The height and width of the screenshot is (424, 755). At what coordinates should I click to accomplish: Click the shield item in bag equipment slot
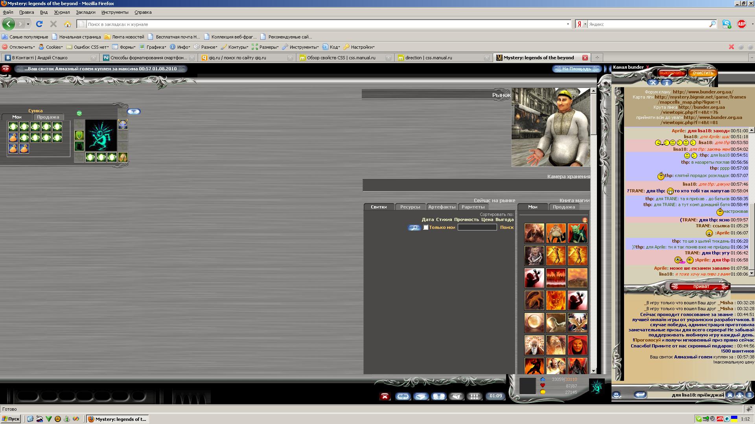coord(79,135)
